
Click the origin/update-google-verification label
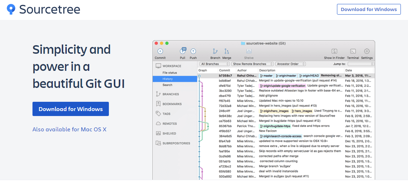point(283,86)
